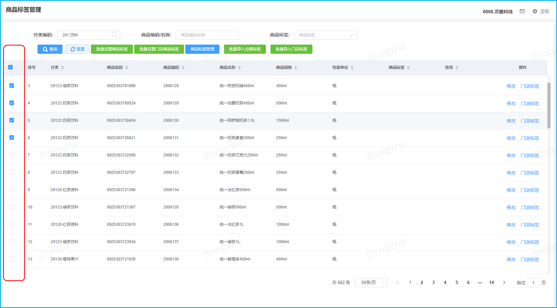Jump to page 14 in pagination

(x=492, y=283)
